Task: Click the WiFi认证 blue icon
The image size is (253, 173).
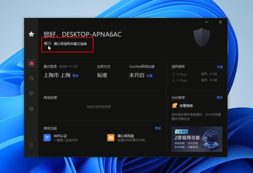Action: coord(47,138)
